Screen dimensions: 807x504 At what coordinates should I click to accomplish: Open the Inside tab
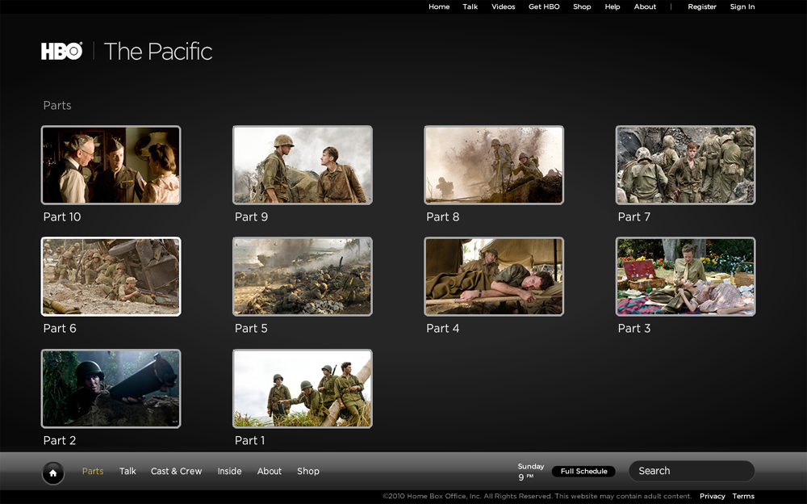(x=229, y=471)
